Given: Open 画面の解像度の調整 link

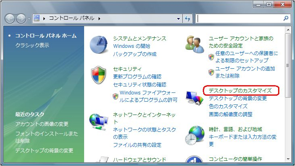Looking at the screenshot, I should click(231, 114).
